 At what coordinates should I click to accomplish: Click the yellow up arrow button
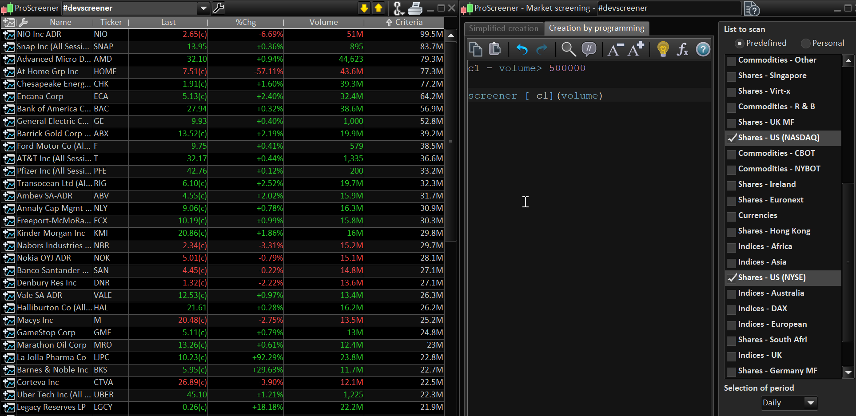378,8
